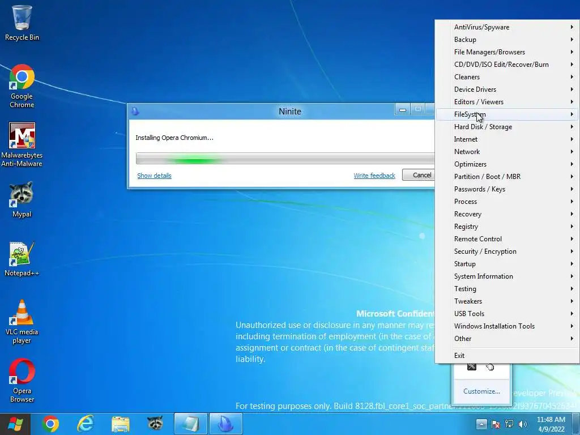Image resolution: width=580 pixels, height=435 pixels.
Task: Select the Google Chrome desktop shortcut
Action: point(22,86)
